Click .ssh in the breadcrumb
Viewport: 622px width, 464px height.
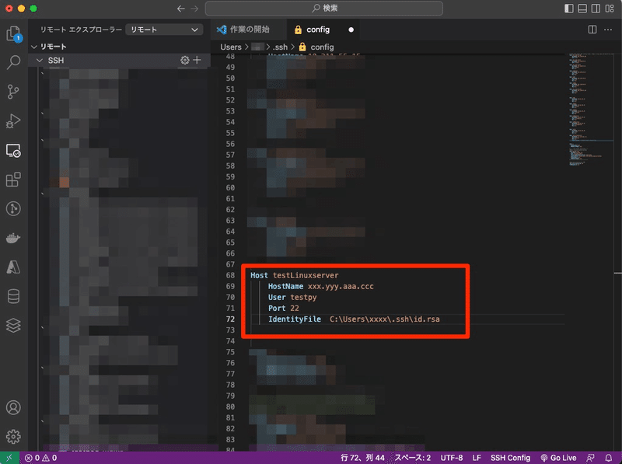click(x=281, y=47)
